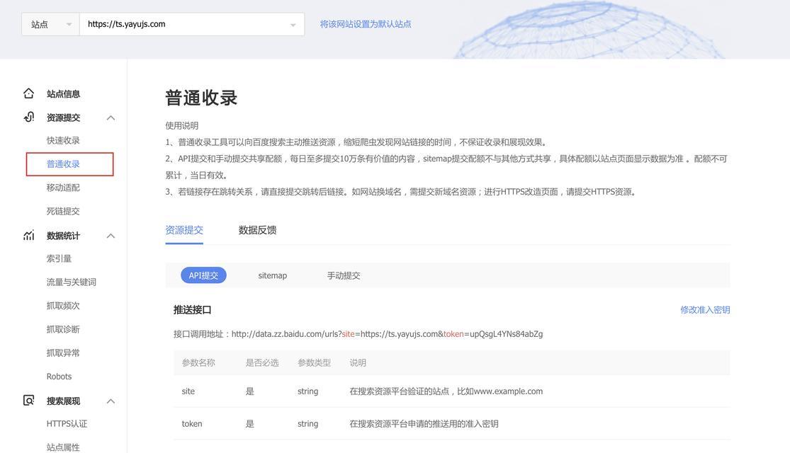Collapse the 搜索展现 section chevron
Viewport: 790px width, 453px height.
pos(111,401)
